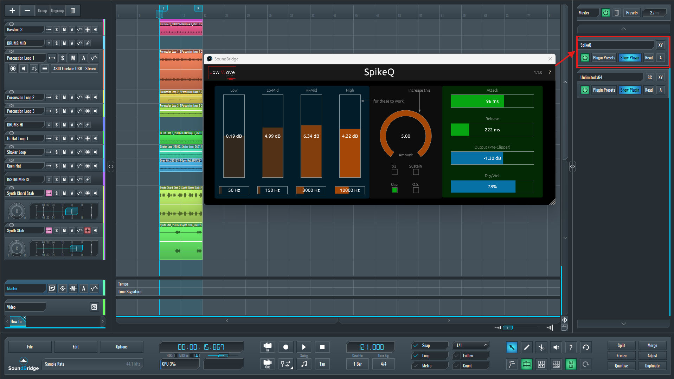The image size is (674, 379).
Task: Click the SpikeQ Attack slider
Action: point(492,101)
